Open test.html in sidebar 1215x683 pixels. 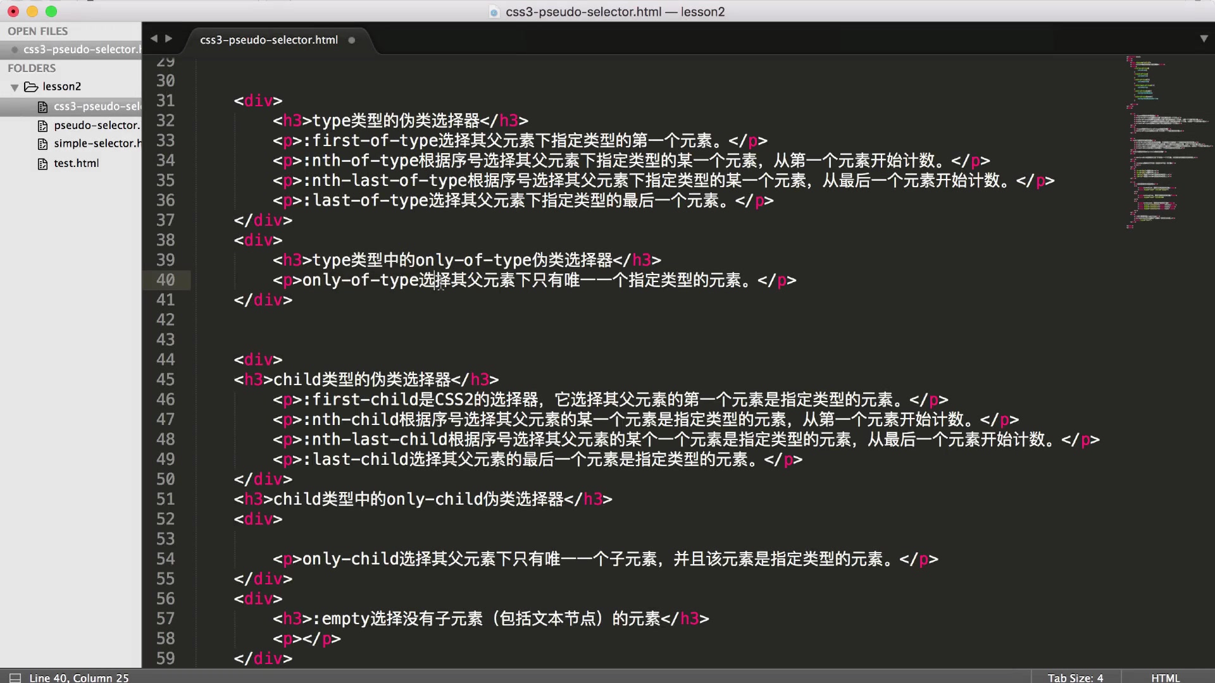77,163
